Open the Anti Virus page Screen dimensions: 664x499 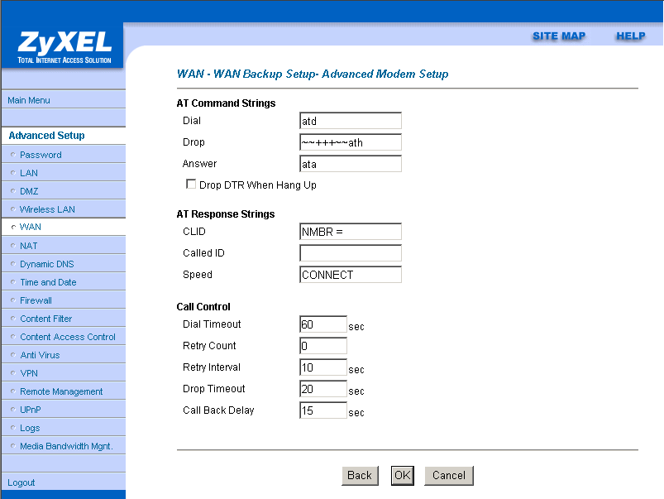point(41,356)
